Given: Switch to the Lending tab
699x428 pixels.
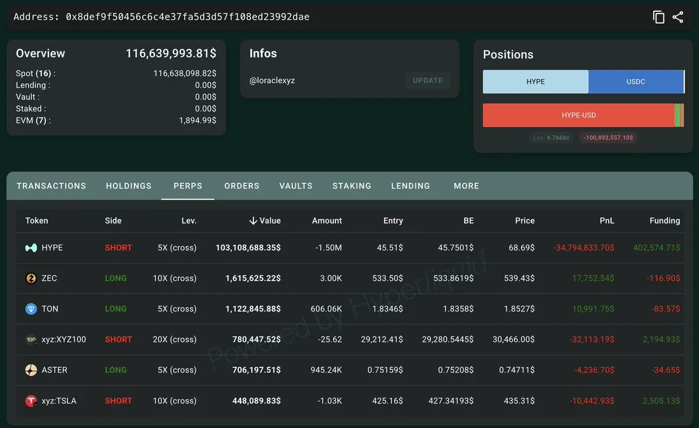Looking at the screenshot, I should [411, 186].
